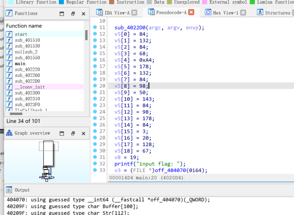The image size is (294, 215).
Task: Select function sub_402220
Action: tap(44, 69)
